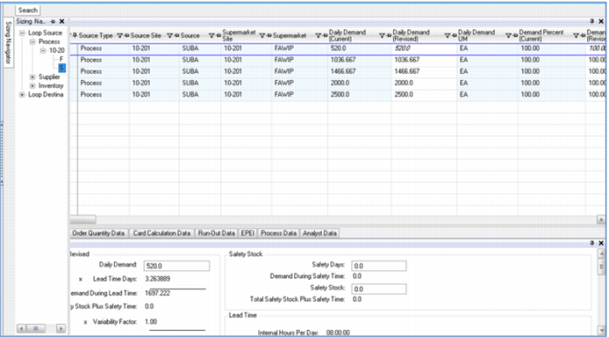
Task: Filter the Supermarket column
Action: point(318,36)
